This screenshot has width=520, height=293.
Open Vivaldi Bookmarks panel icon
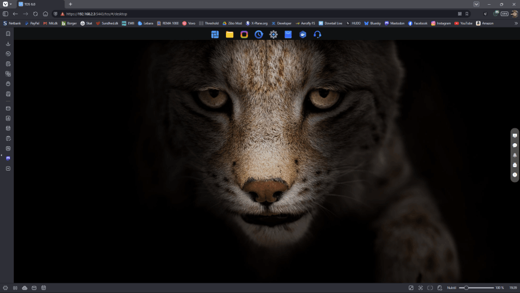(x=8, y=33)
